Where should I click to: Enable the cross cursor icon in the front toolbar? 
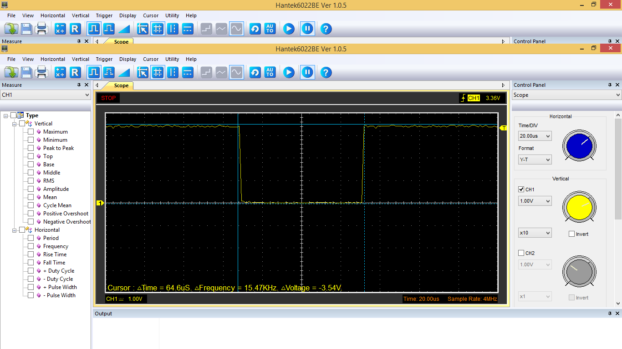(x=158, y=72)
